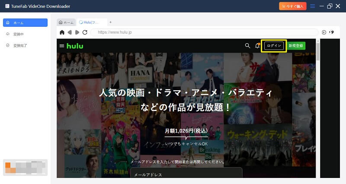Viewport: 346px width, 184px height.
Task: Click the いつでもキャンセルOK text
Action: (186, 144)
